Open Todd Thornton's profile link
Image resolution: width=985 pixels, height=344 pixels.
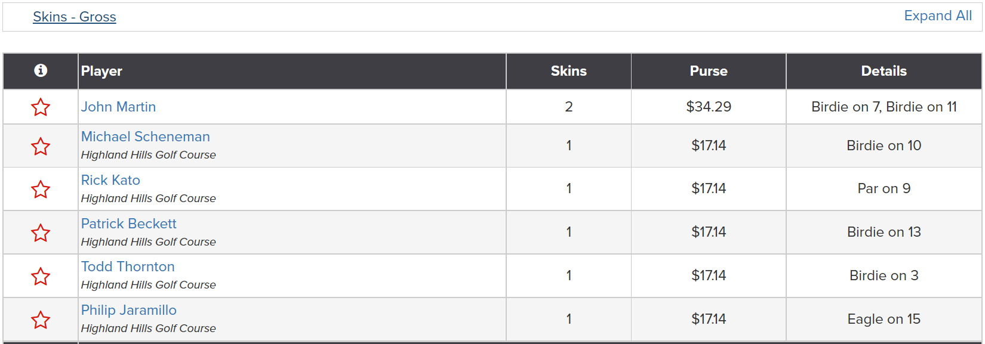[x=128, y=266]
